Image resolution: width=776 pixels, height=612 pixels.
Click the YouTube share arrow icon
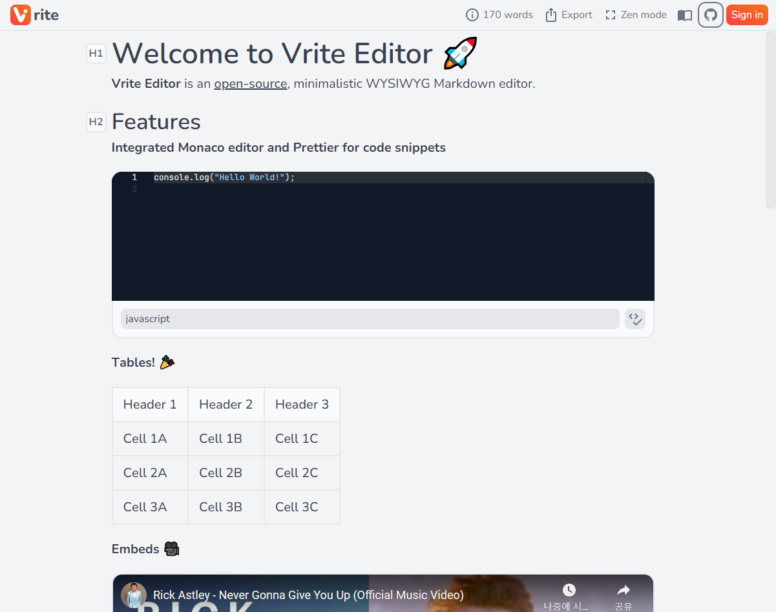tap(623, 590)
